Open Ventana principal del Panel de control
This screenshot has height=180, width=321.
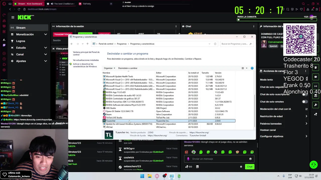[86, 53]
